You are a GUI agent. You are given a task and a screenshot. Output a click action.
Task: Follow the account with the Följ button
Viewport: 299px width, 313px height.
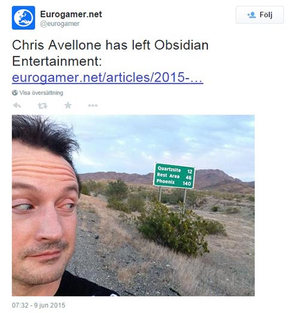point(260,15)
